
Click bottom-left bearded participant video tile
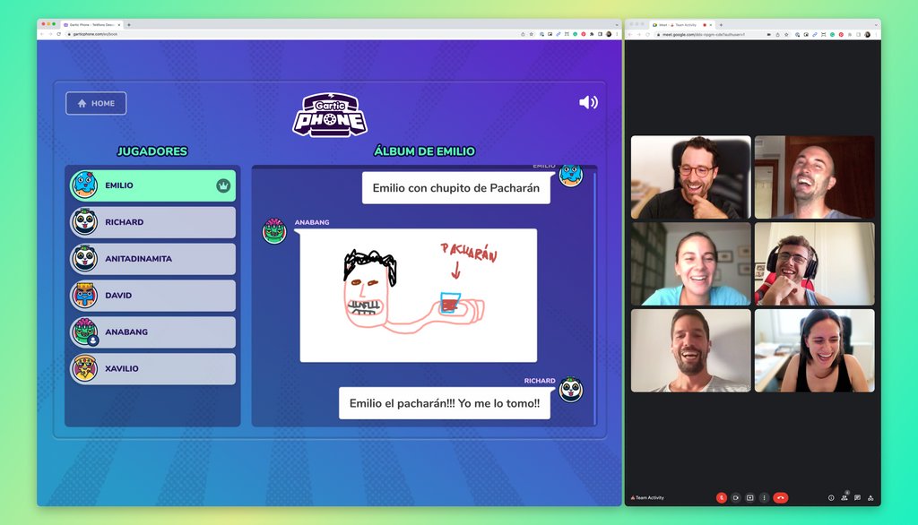pos(691,350)
